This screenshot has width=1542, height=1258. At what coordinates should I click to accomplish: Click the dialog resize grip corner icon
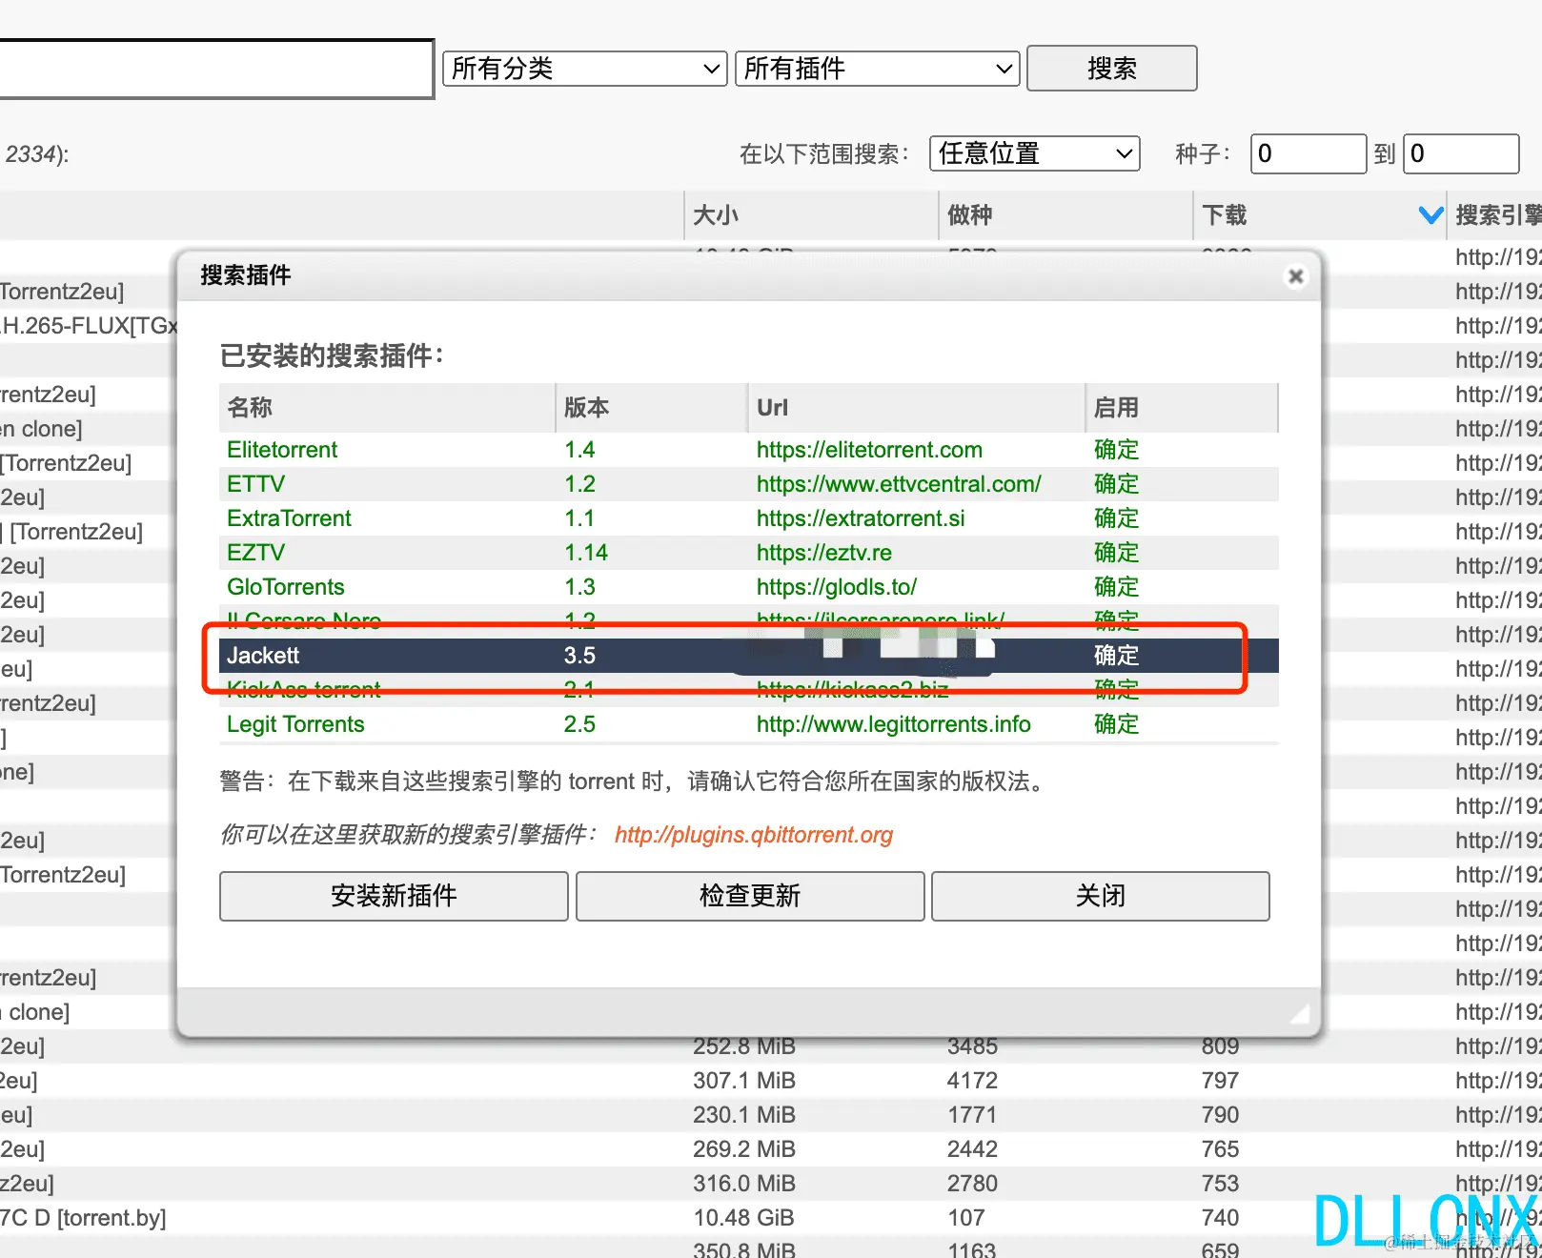tap(1300, 1014)
